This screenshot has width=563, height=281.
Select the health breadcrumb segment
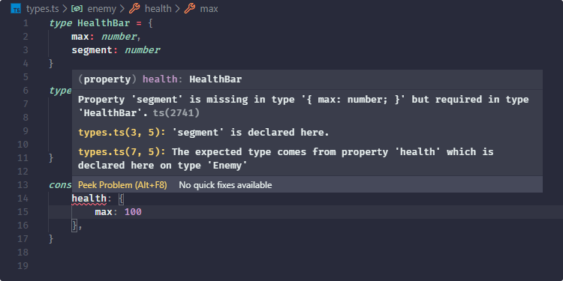coord(158,8)
